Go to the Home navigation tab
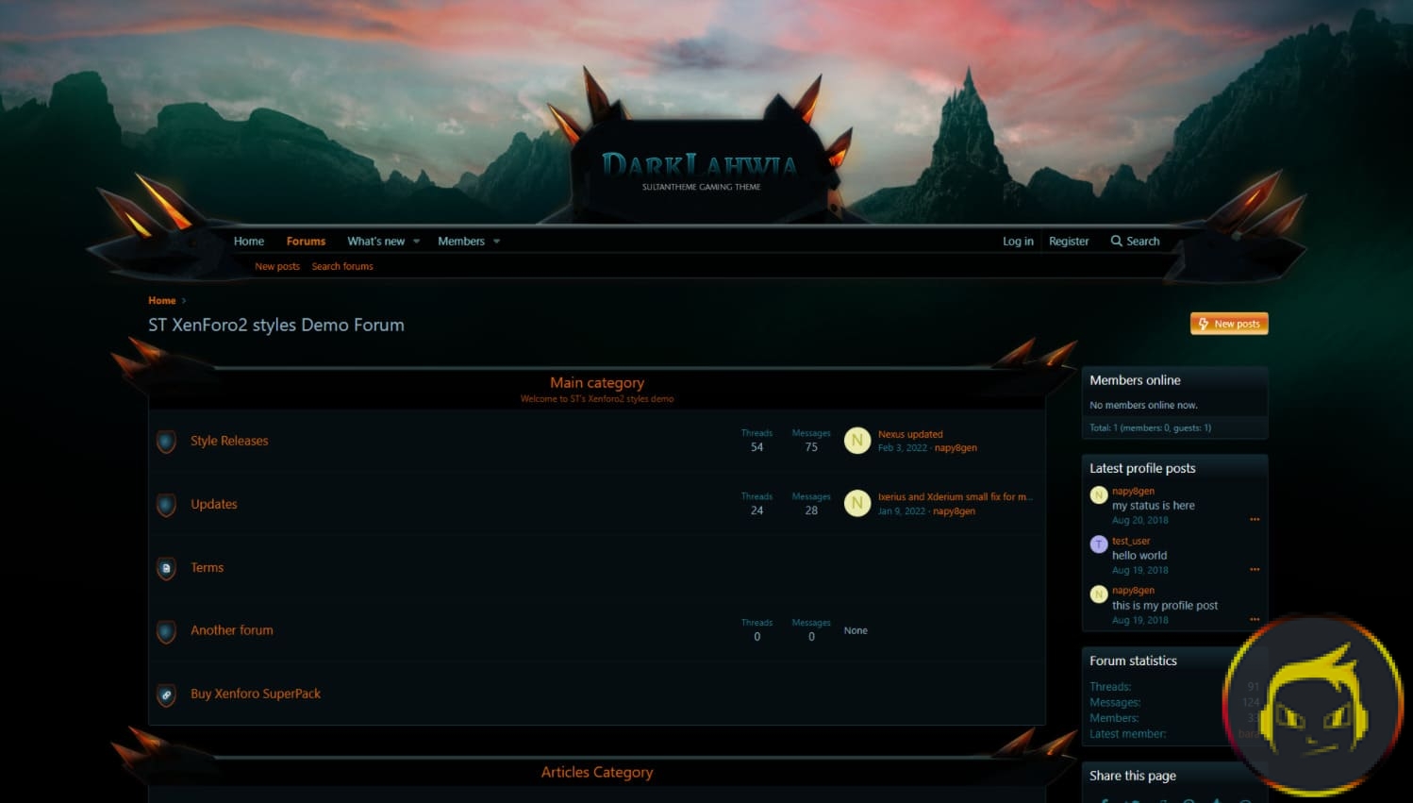 click(249, 242)
